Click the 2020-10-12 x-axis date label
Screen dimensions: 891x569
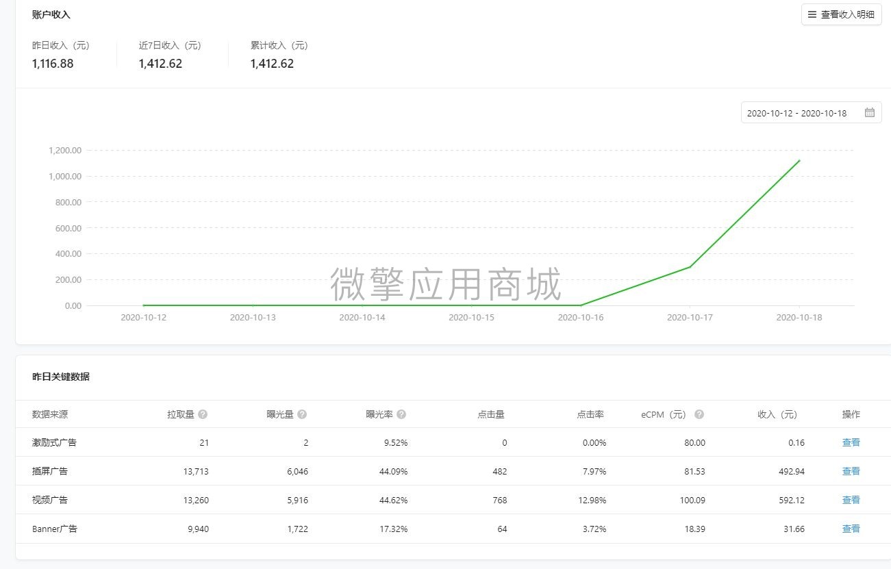(143, 318)
